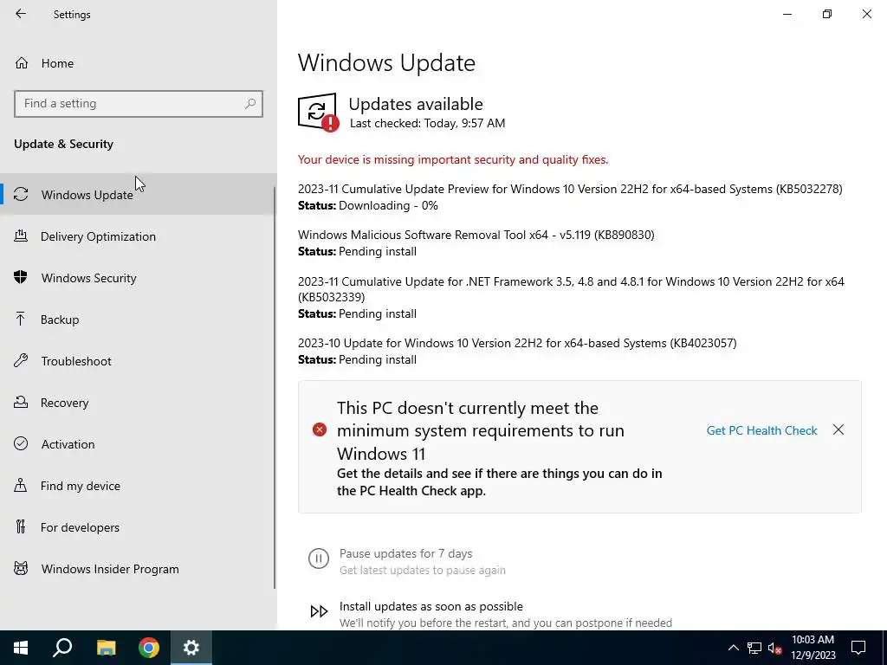Image resolution: width=887 pixels, height=665 pixels.
Task: Click the Find my device person icon
Action: [21, 485]
